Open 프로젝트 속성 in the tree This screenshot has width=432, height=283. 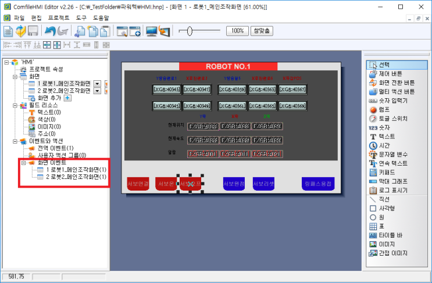click(46, 69)
